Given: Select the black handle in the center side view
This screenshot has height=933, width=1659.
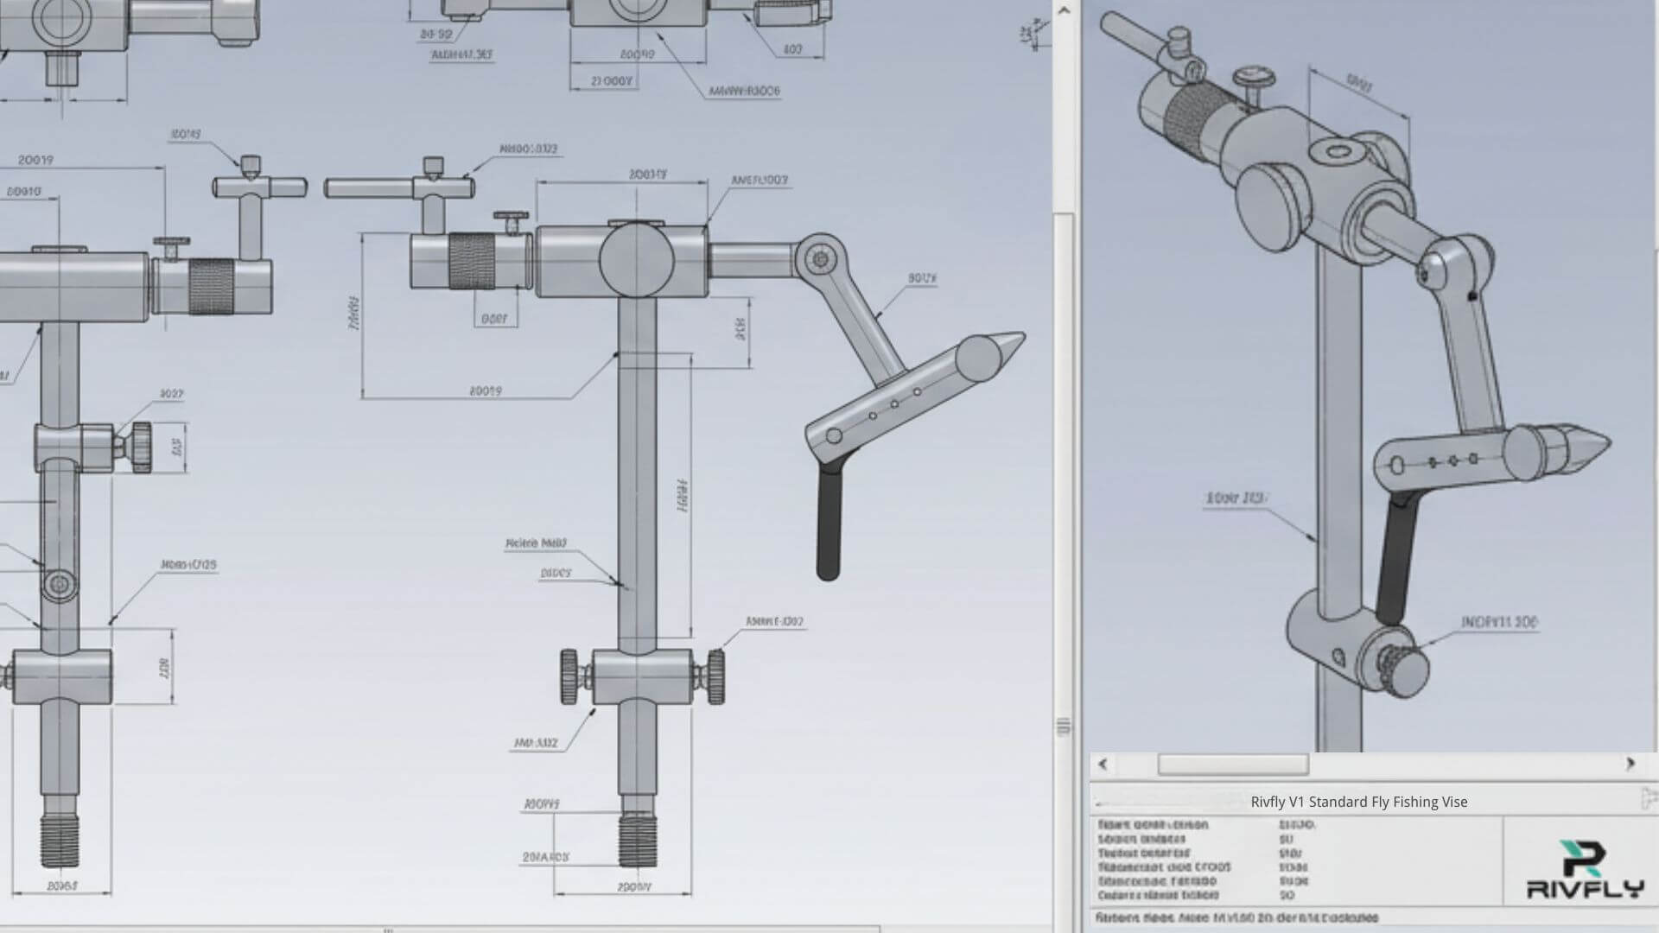Looking at the screenshot, I should [x=828, y=523].
